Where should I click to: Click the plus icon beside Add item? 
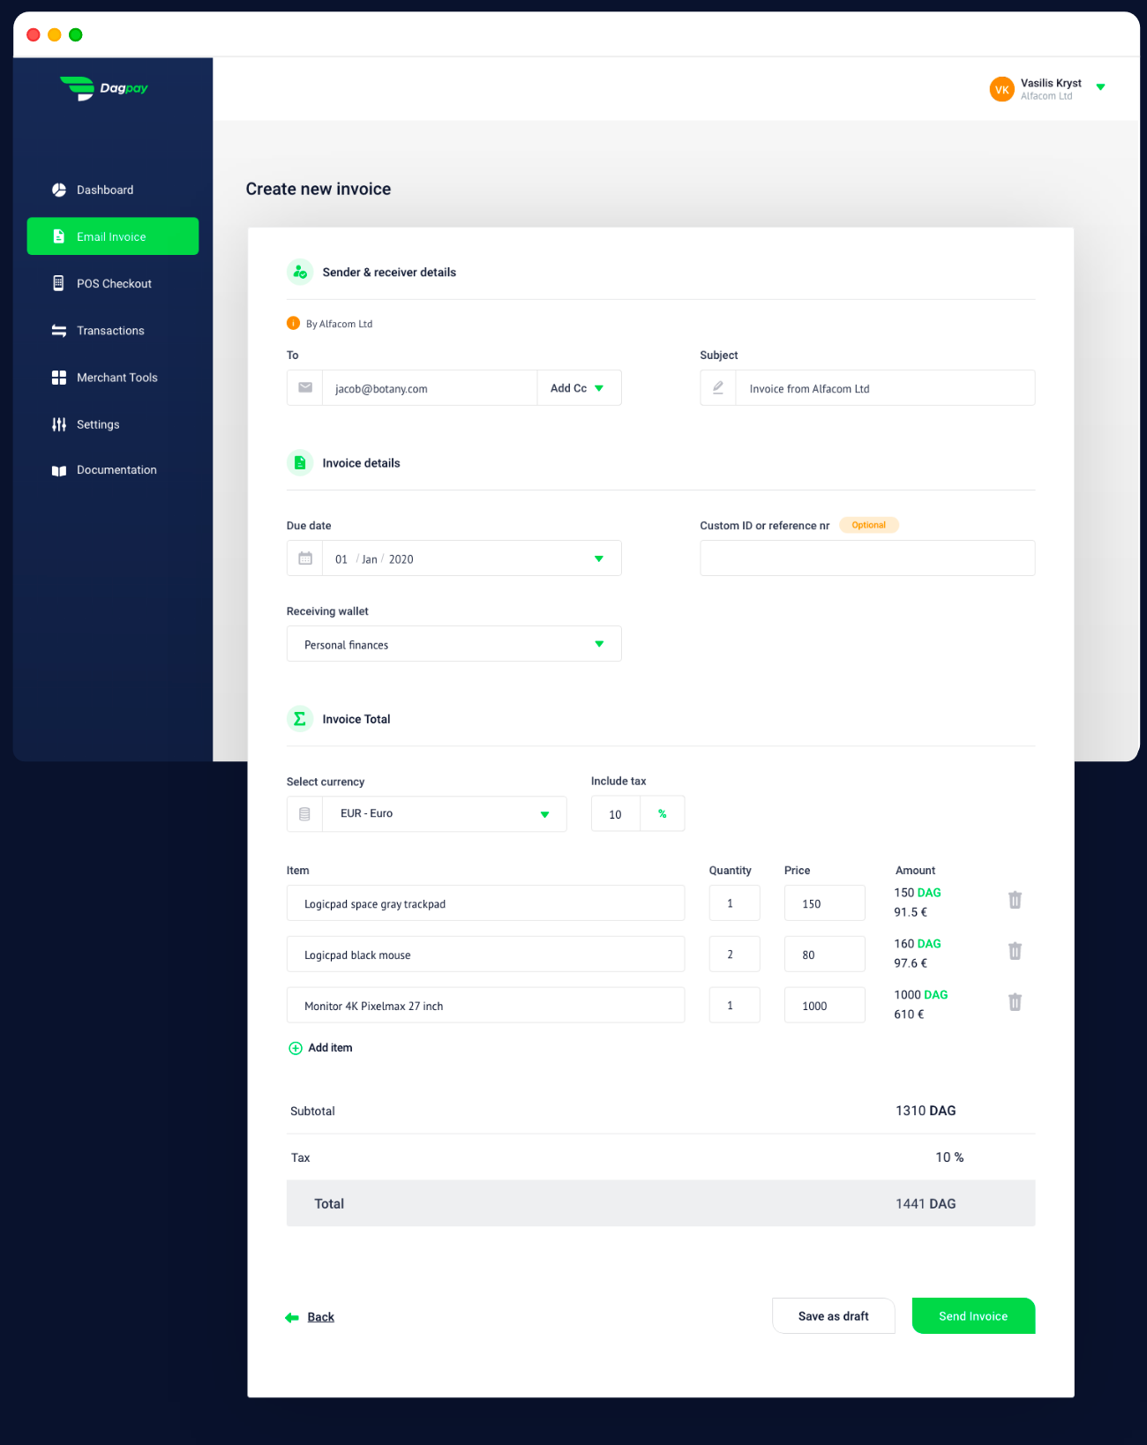[x=296, y=1048]
